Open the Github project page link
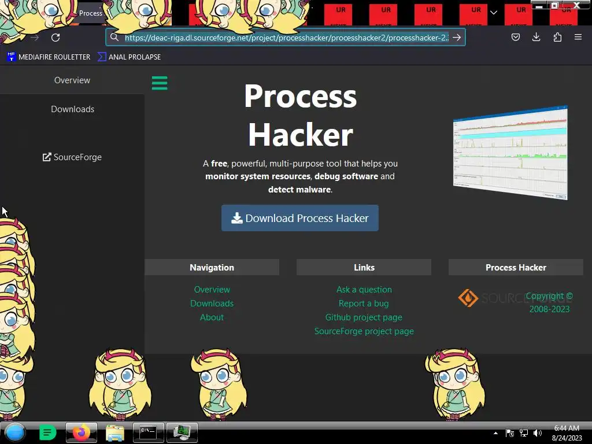592x444 pixels. coord(364,317)
